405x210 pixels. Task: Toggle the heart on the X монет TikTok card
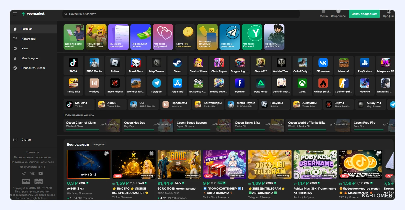(x=151, y=154)
